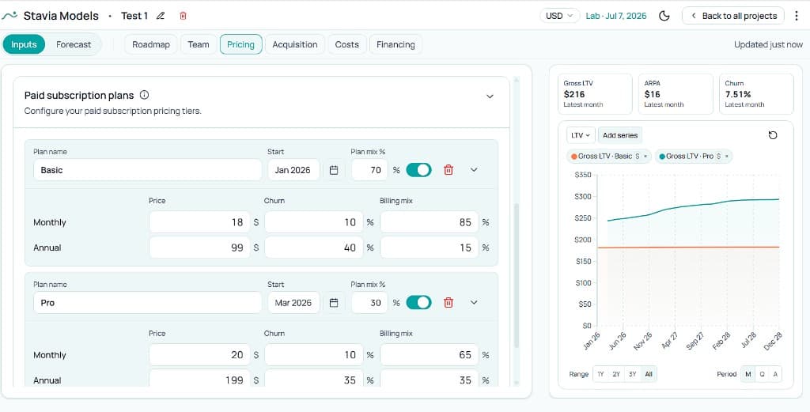The height and width of the screenshot is (412, 810).
Task: Collapse the Paid subscription plans section
Action: [x=490, y=96]
